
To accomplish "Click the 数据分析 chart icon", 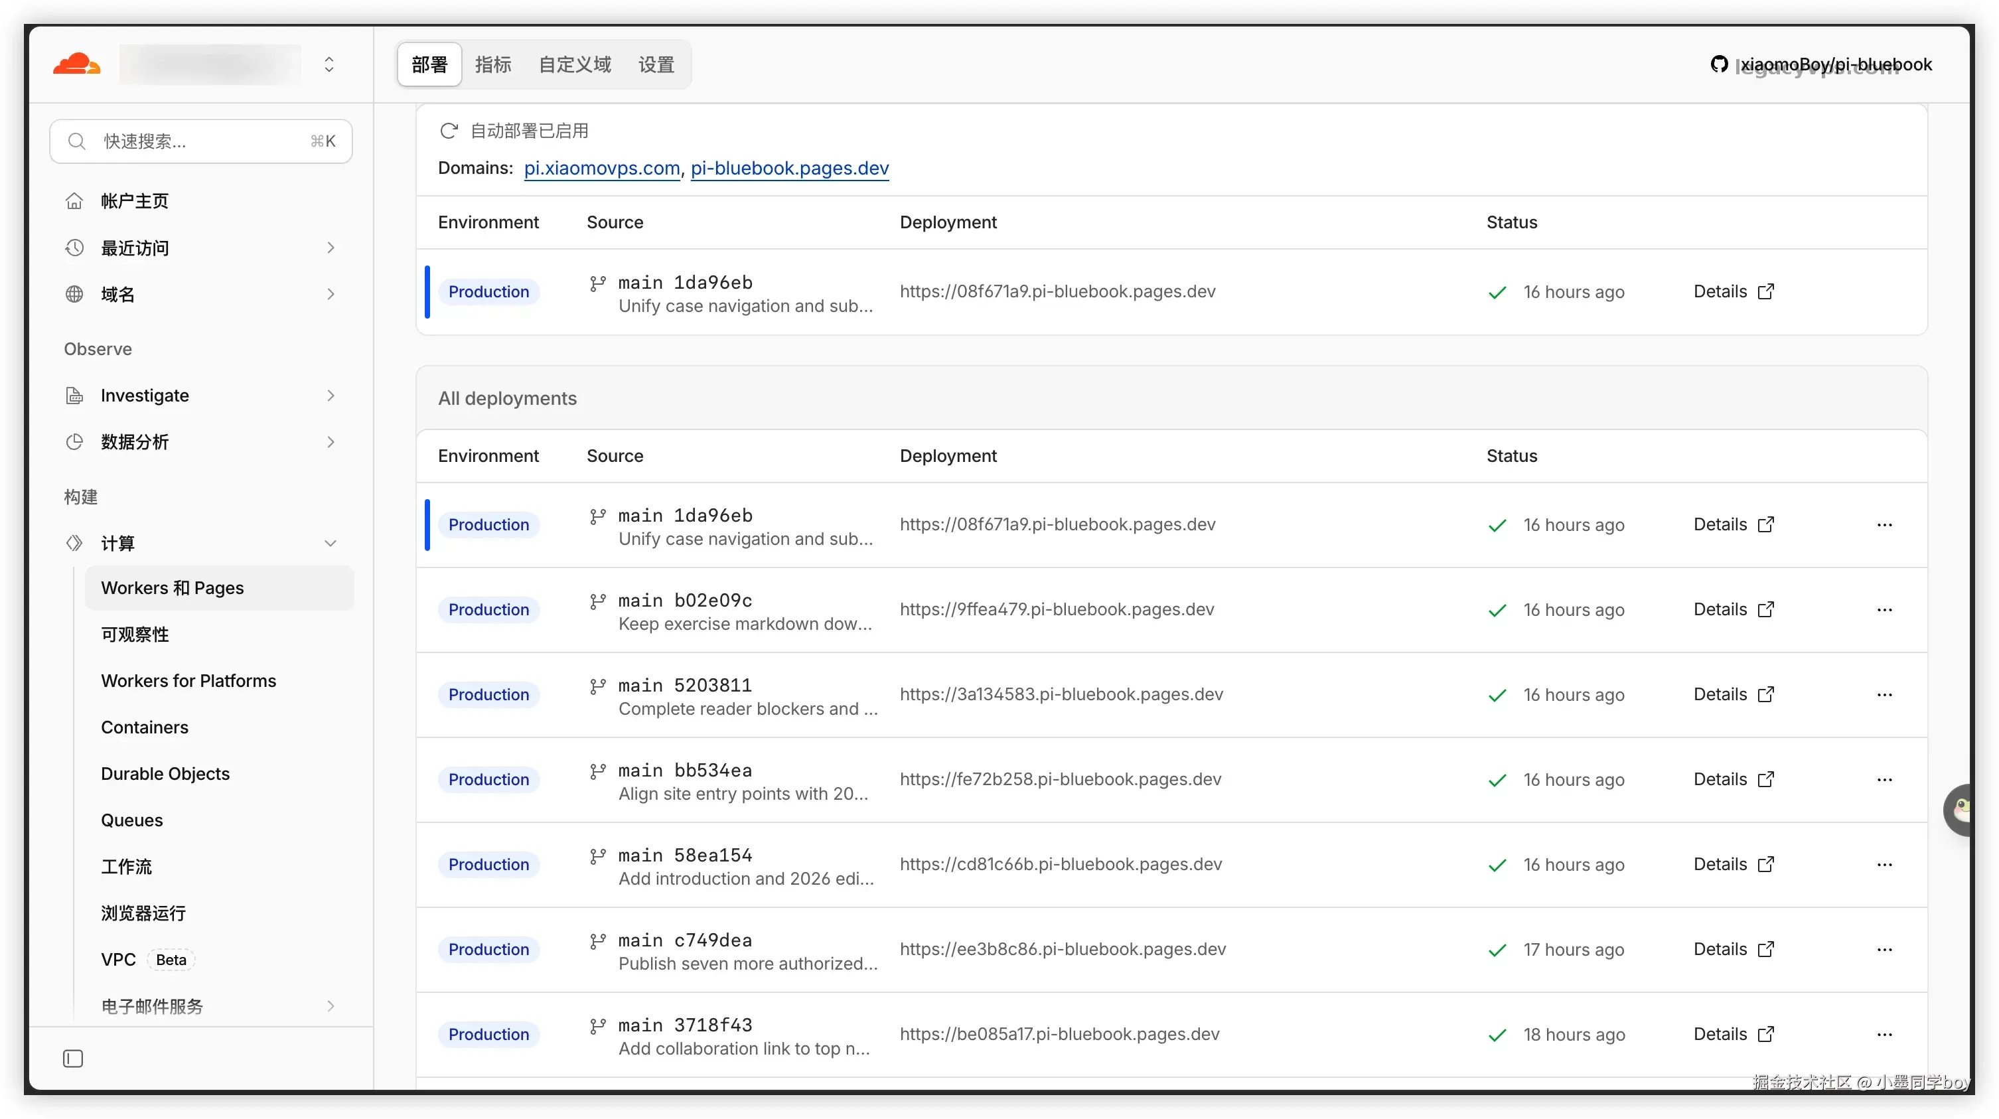I will coord(74,442).
